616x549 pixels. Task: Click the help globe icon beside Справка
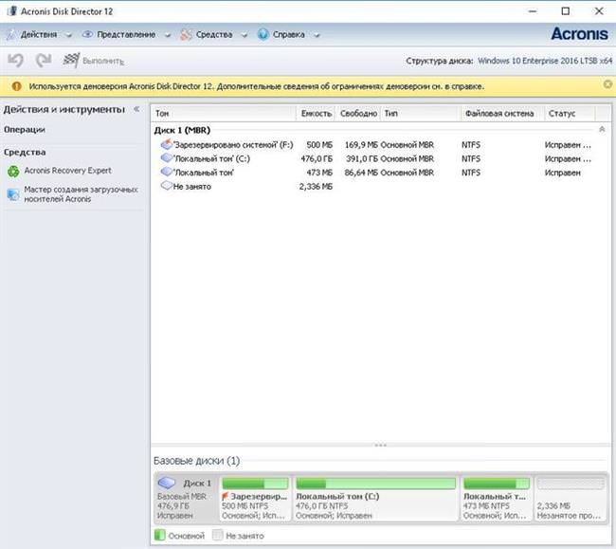[x=263, y=34]
